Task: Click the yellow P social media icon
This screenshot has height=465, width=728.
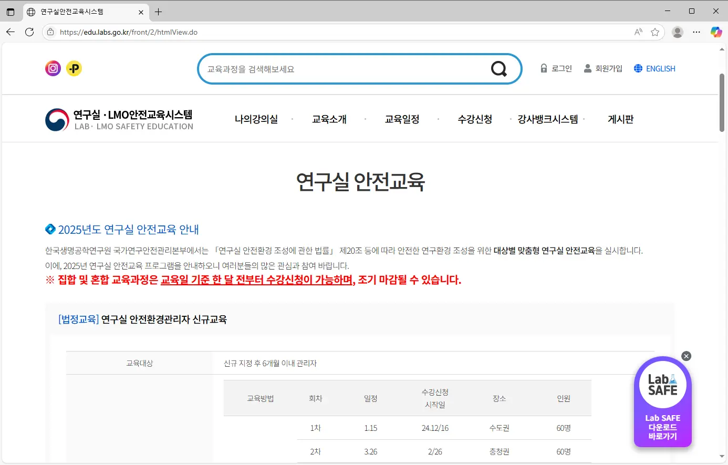Action: click(x=74, y=68)
